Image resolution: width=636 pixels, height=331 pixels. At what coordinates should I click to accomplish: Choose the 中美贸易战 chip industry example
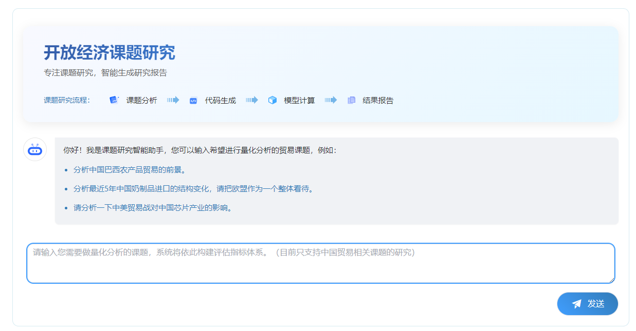[x=152, y=208]
